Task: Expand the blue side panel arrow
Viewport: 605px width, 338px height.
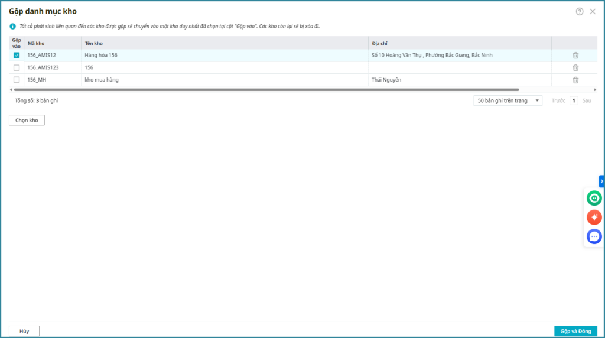Action: pos(601,181)
